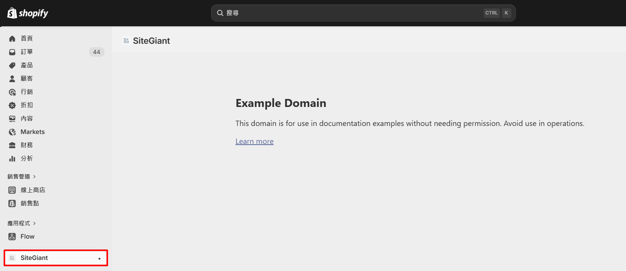
Task: Open the Discounts badge icon
Action: (x=12, y=105)
